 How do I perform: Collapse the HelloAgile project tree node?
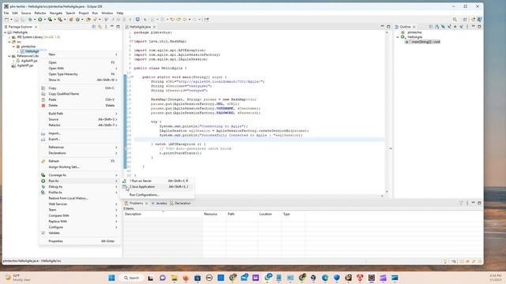(6, 32)
